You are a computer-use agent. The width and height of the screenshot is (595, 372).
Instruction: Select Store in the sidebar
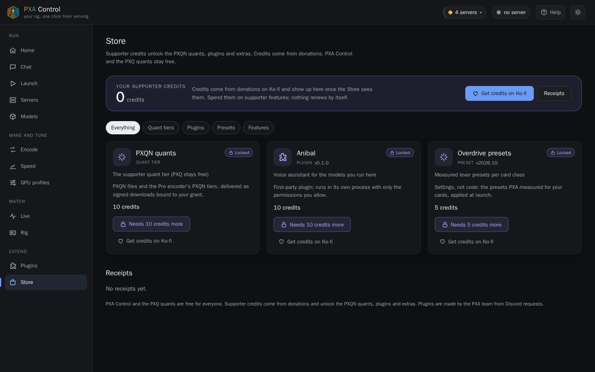pos(46,282)
